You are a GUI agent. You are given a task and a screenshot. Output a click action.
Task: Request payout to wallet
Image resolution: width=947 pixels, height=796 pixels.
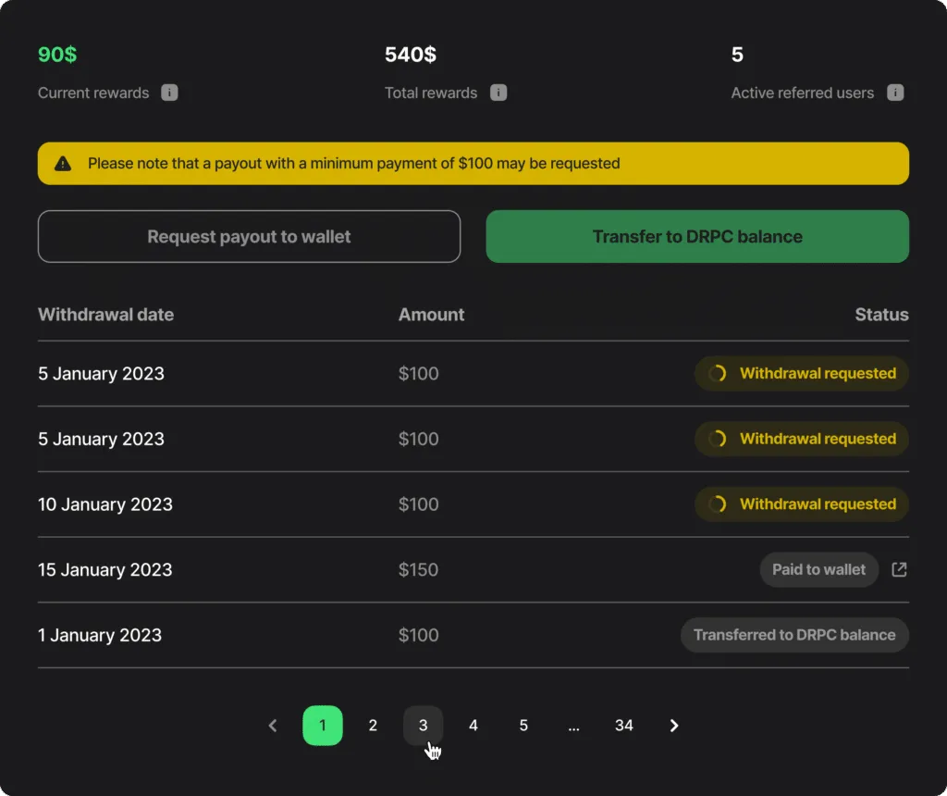[x=249, y=236]
